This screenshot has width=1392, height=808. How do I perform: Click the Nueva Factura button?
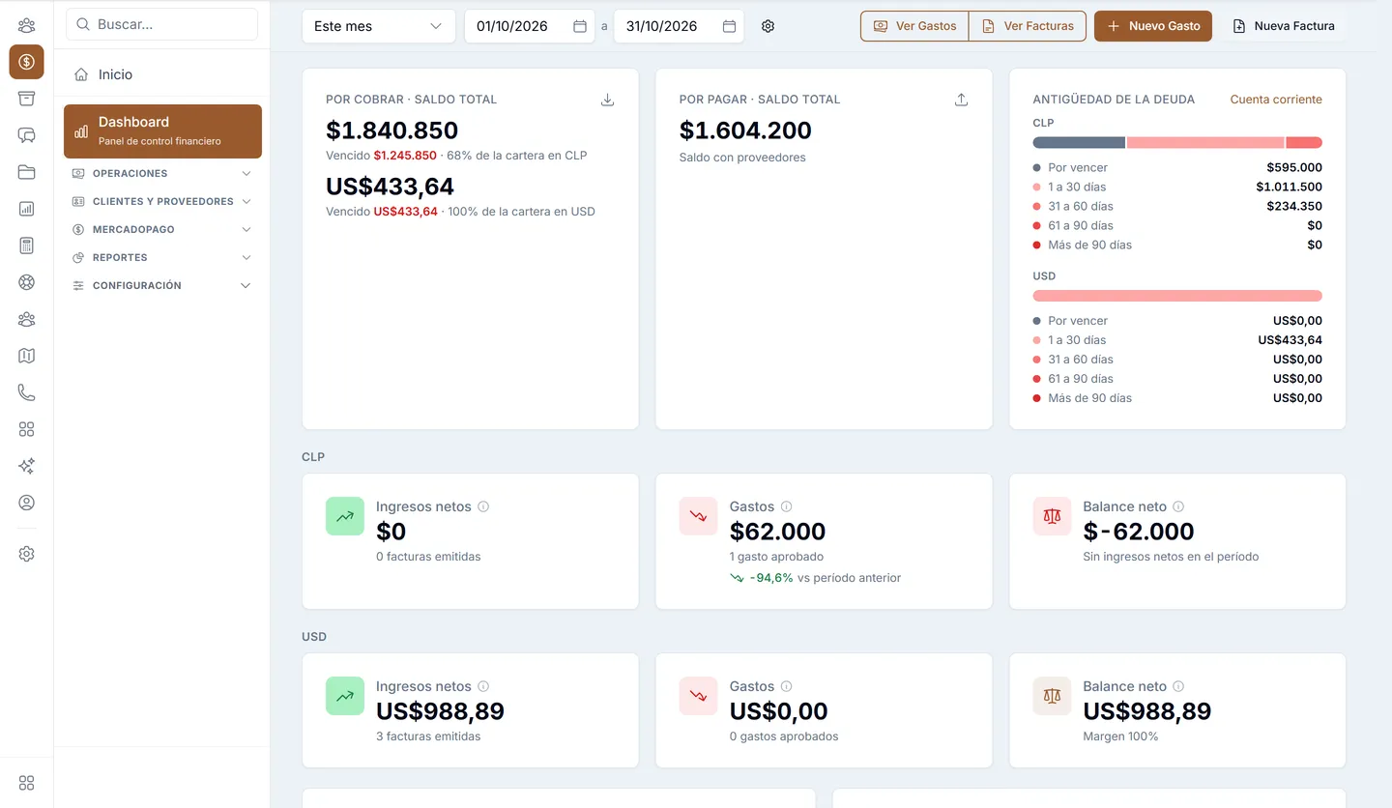point(1284,26)
